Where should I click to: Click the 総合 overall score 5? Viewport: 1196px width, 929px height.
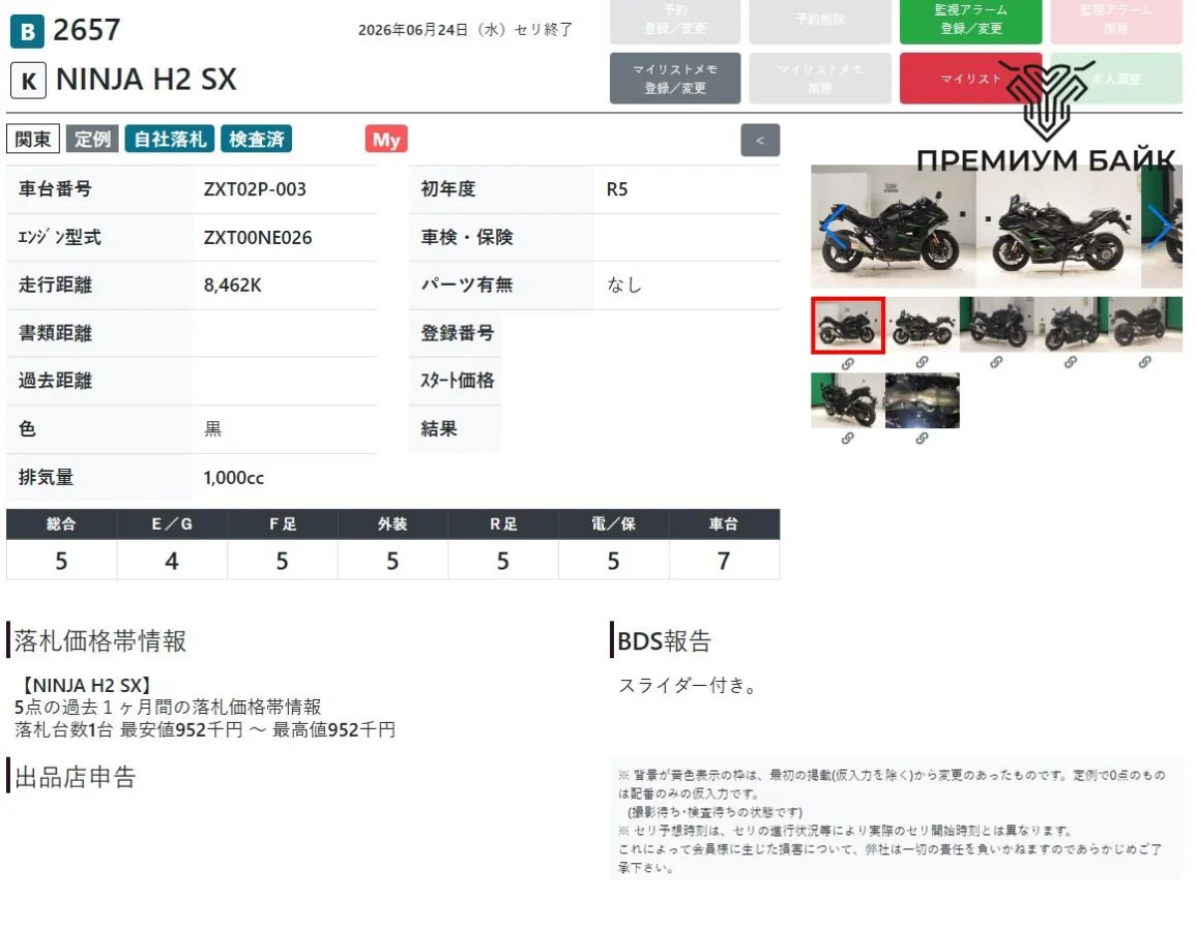coord(61,562)
